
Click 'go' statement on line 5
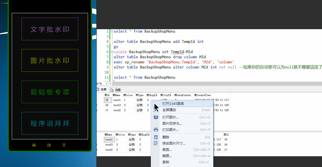tap(116, 47)
